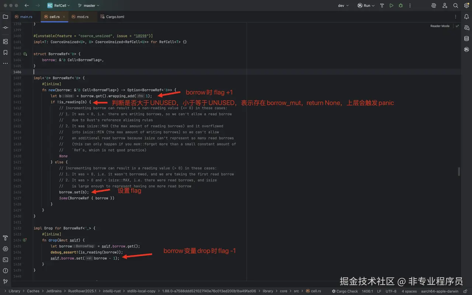Click the line number 1411 in gutter
Image resolution: width=472 pixels, height=295 pixels.
17,102
